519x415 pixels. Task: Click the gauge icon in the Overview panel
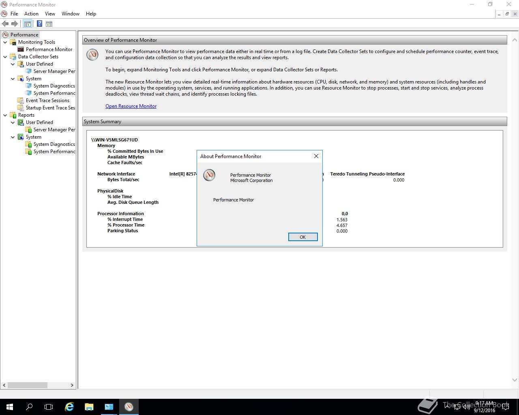(92, 55)
